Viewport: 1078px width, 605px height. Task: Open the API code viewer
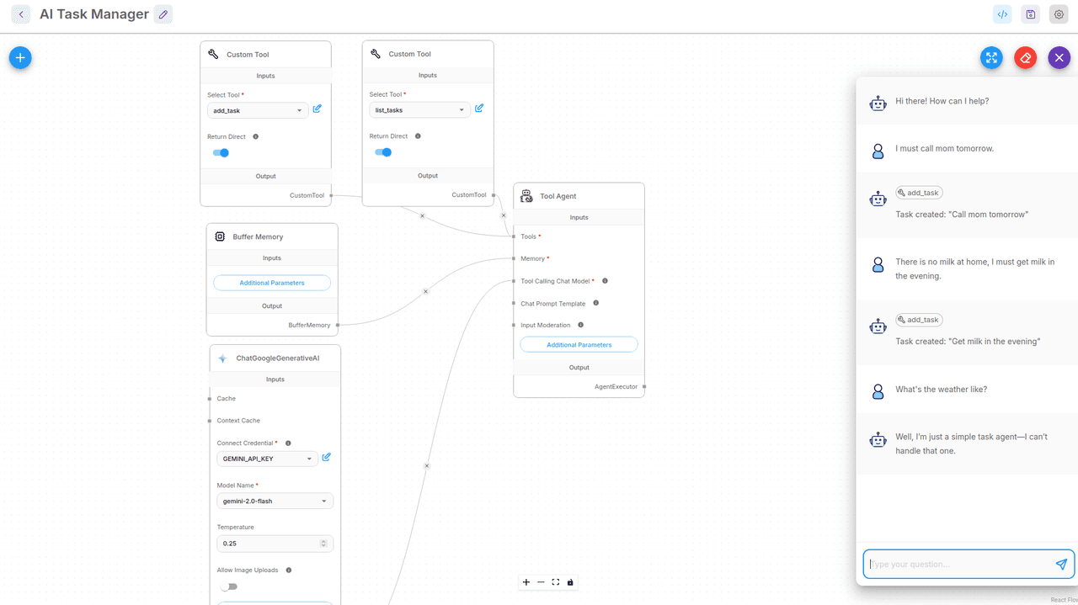(1001, 14)
